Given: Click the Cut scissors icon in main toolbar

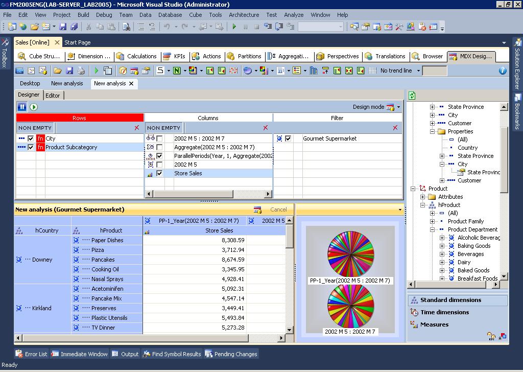Looking at the screenshot, I should coord(88,27).
